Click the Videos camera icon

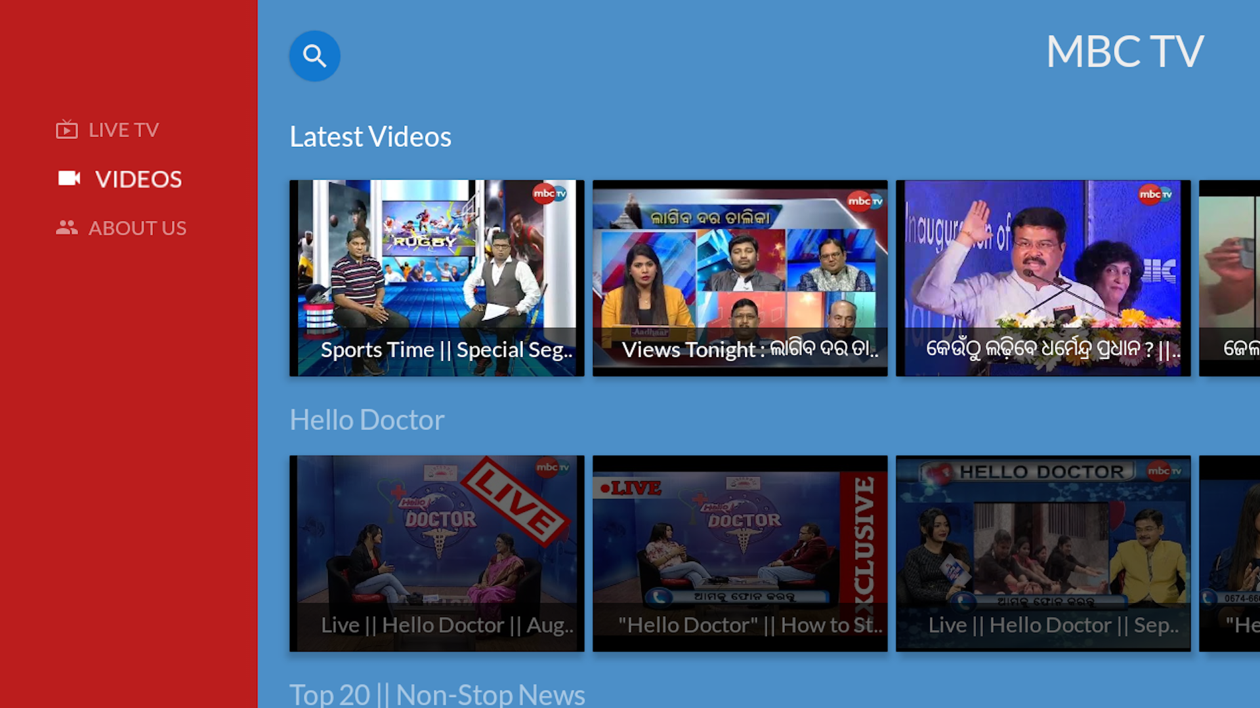coord(69,178)
